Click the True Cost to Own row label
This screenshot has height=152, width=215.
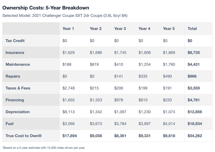point(24,136)
